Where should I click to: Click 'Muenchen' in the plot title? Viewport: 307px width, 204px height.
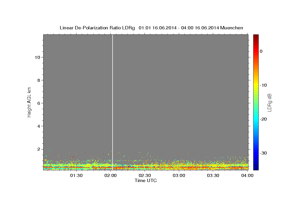(232, 28)
